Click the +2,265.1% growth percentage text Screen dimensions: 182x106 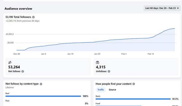pyautogui.click(x=11, y=21)
